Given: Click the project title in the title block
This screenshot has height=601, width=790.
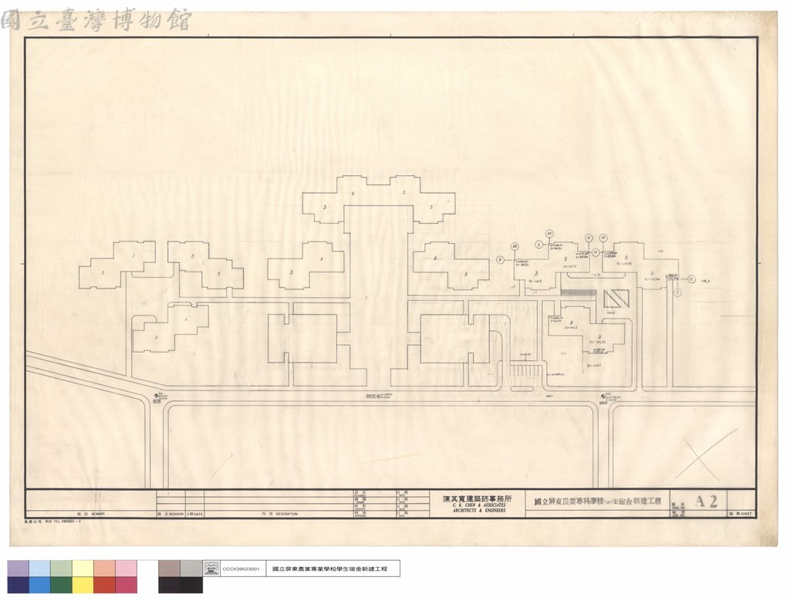Looking at the screenshot, I should pyautogui.click(x=598, y=501).
